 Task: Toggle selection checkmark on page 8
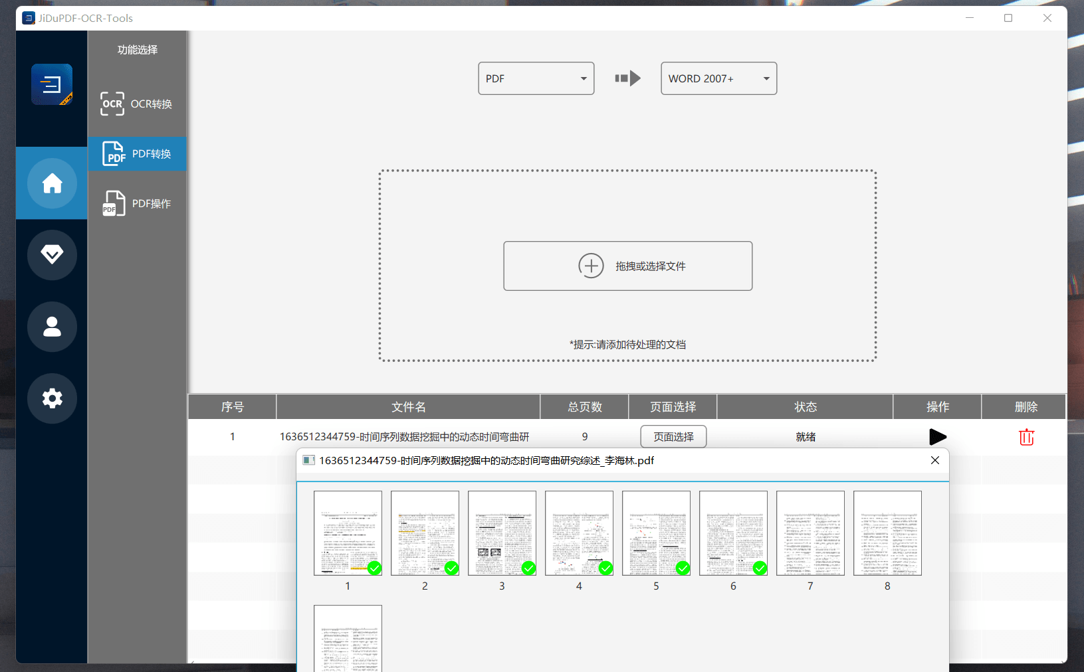913,568
